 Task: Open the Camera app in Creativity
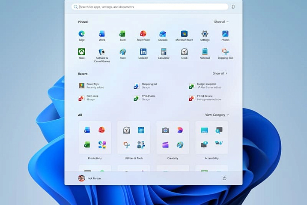click(165, 130)
